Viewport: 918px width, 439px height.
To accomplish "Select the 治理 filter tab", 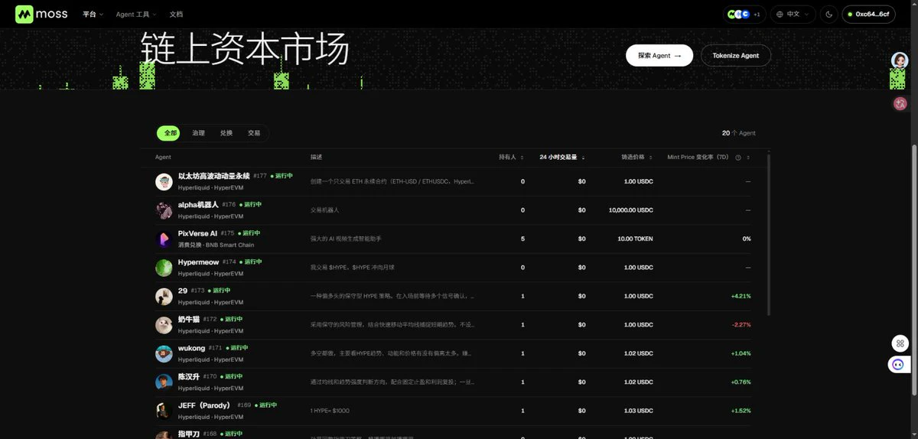I will [x=198, y=133].
